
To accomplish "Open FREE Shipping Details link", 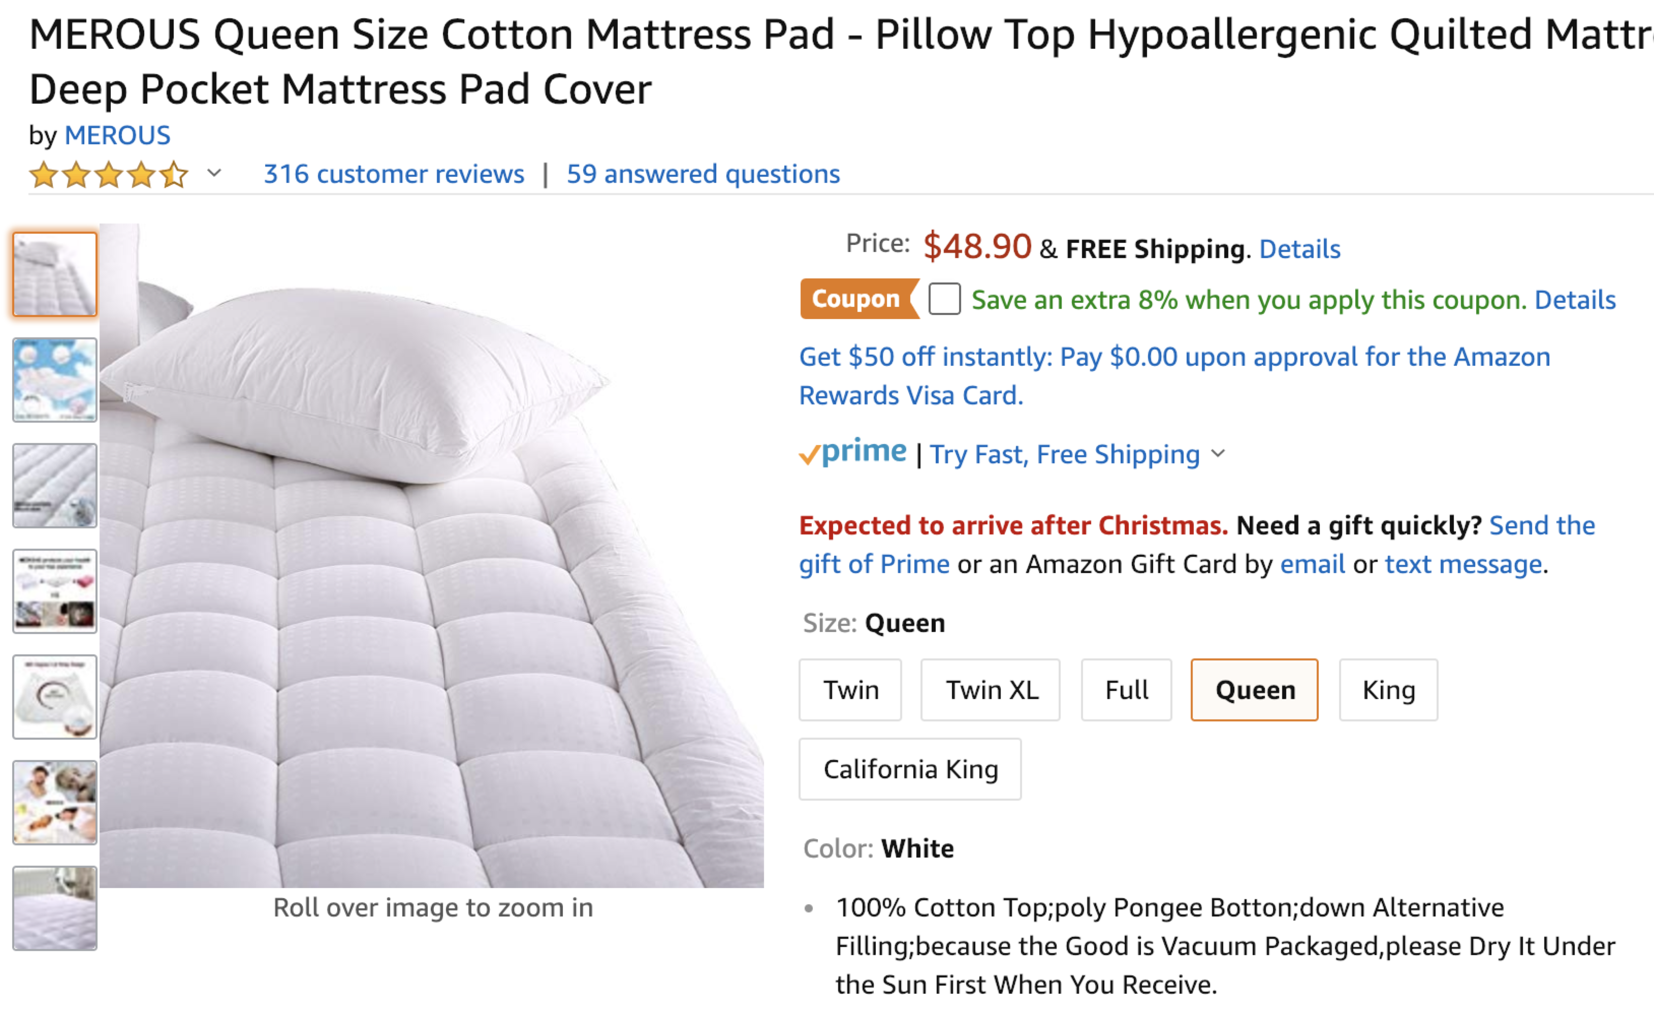I will (1299, 249).
